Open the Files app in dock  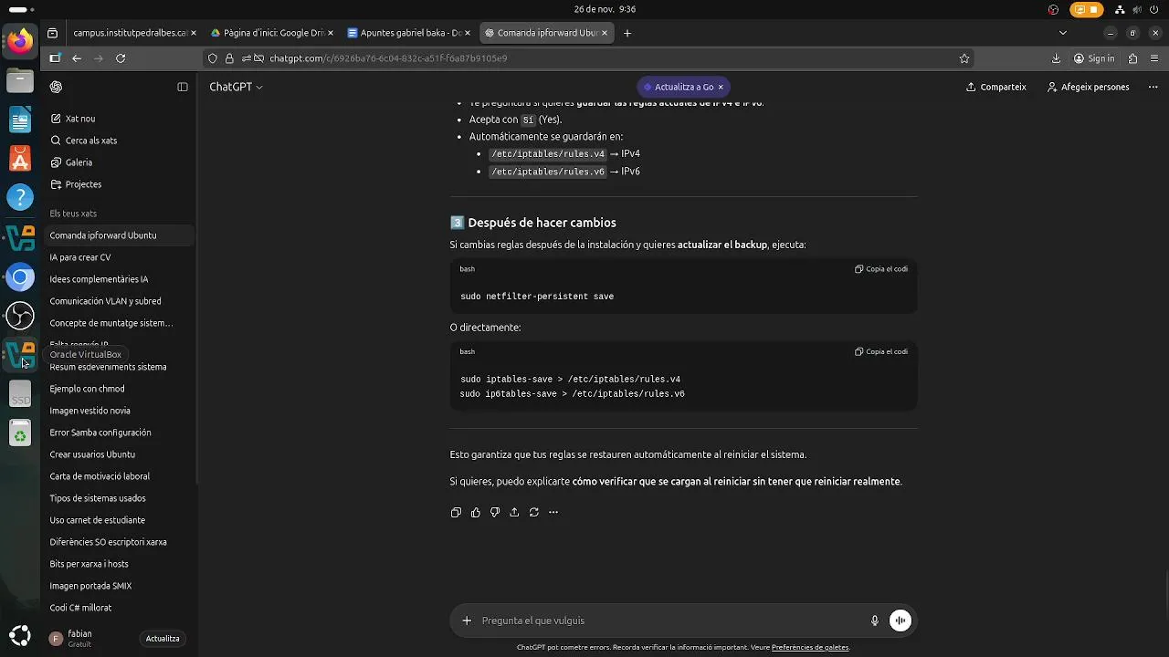click(x=20, y=81)
